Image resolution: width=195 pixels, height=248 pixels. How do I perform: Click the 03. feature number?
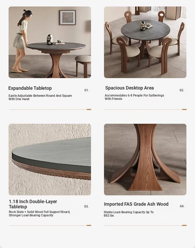pyautogui.click(x=86, y=206)
